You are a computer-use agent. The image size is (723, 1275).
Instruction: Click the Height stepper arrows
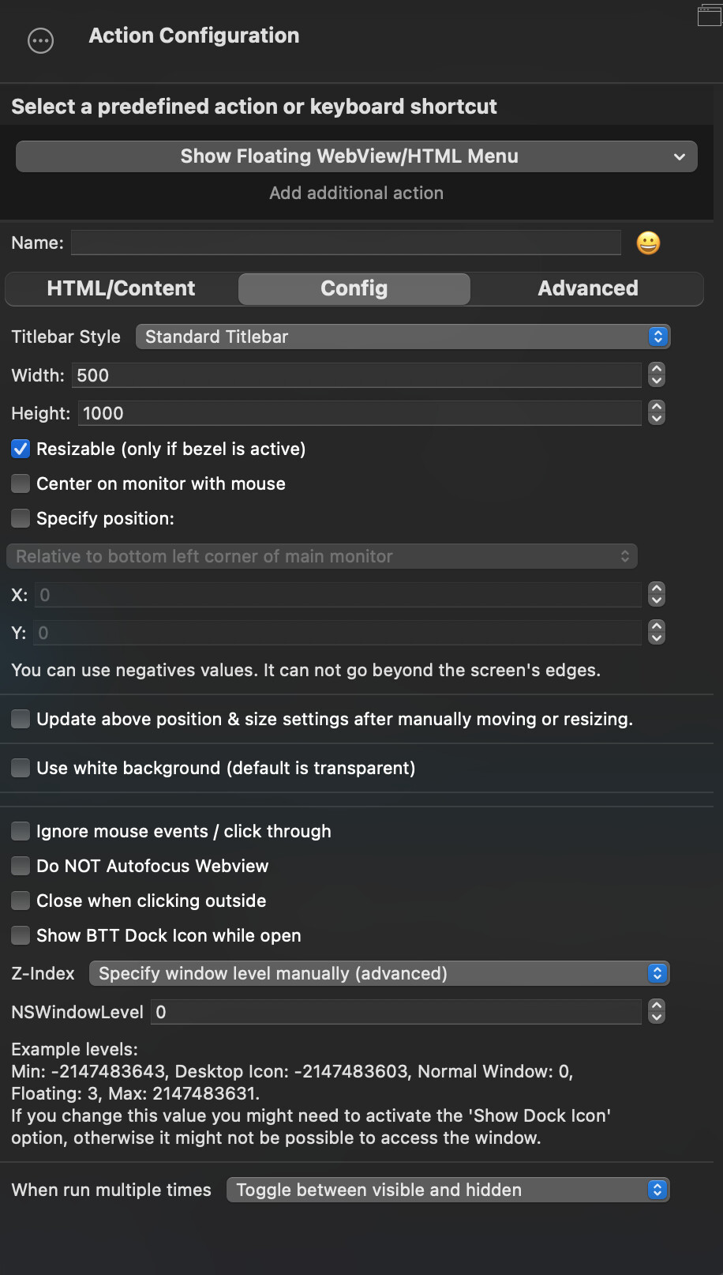click(x=657, y=413)
